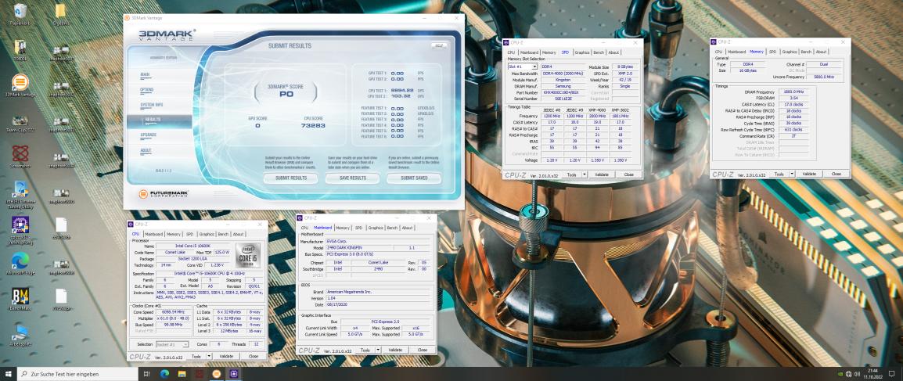Open the Tools dropdown arrow in the CPU window
The image size is (903, 381).
210,356
